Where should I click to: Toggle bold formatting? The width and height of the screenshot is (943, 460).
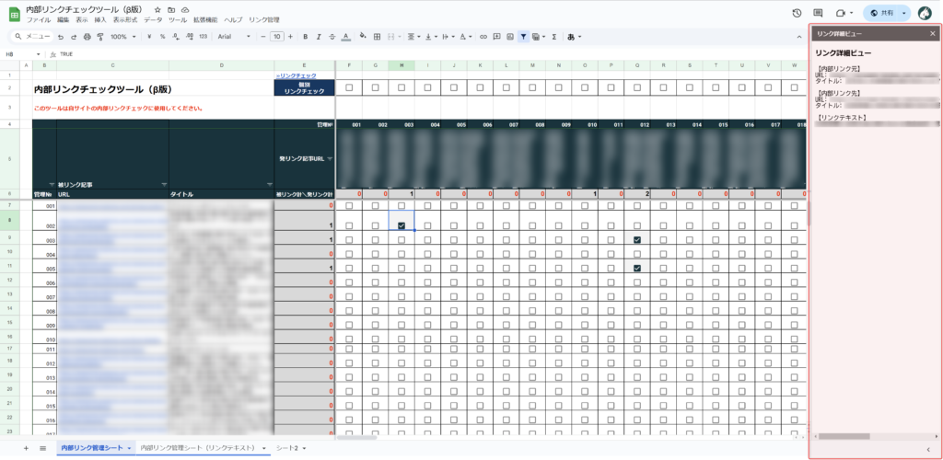[305, 37]
